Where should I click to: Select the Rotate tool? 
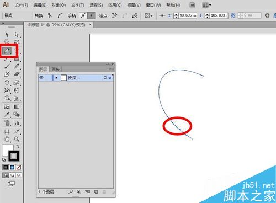coord(7,82)
